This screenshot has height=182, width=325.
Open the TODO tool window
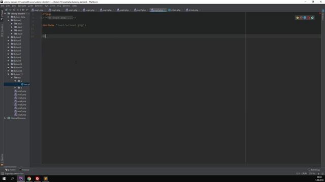pos(11,170)
